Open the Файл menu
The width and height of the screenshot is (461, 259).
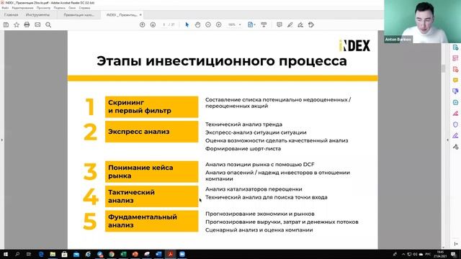pos(5,8)
